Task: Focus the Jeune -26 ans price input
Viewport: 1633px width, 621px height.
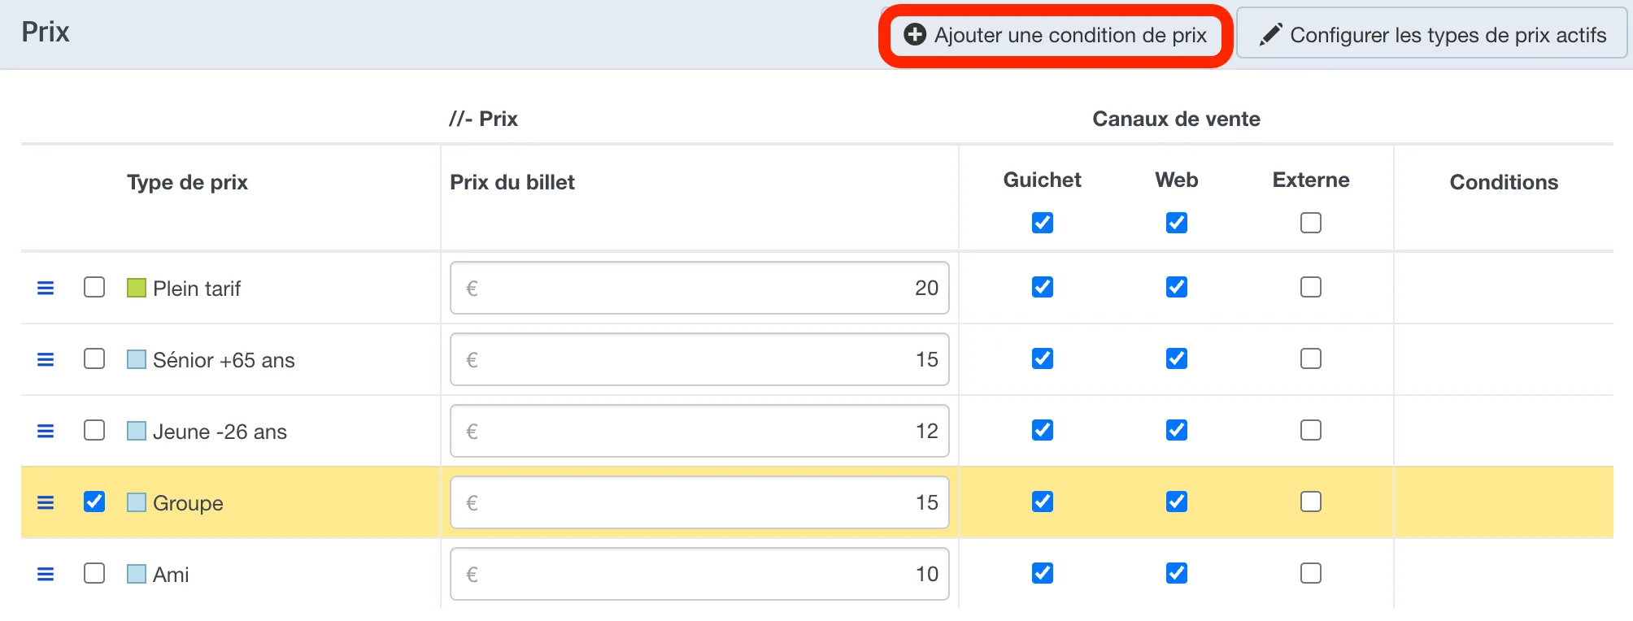Action: pyautogui.click(x=699, y=431)
